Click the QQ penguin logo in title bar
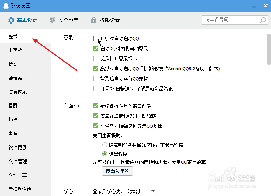Screen dimensions: 271x196 pyautogui.click(x=6, y=6)
